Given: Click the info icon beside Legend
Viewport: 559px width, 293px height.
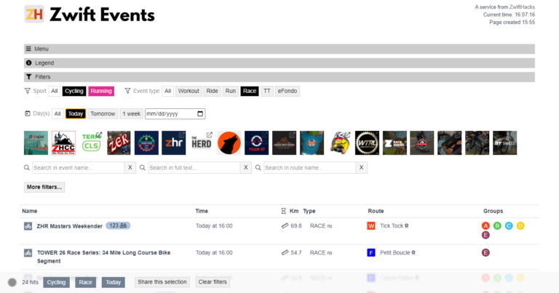Looking at the screenshot, I should (29, 63).
